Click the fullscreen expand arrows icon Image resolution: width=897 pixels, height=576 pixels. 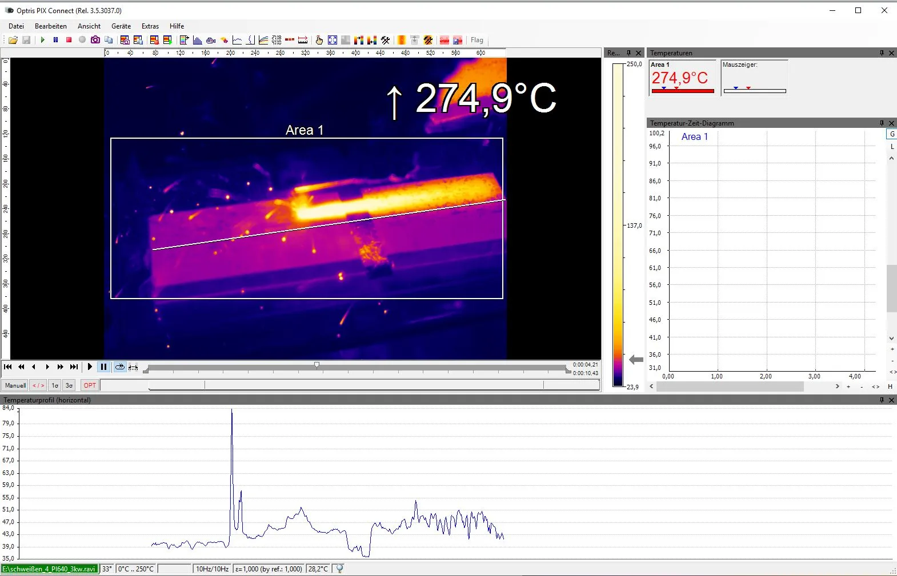click(333, 40)
